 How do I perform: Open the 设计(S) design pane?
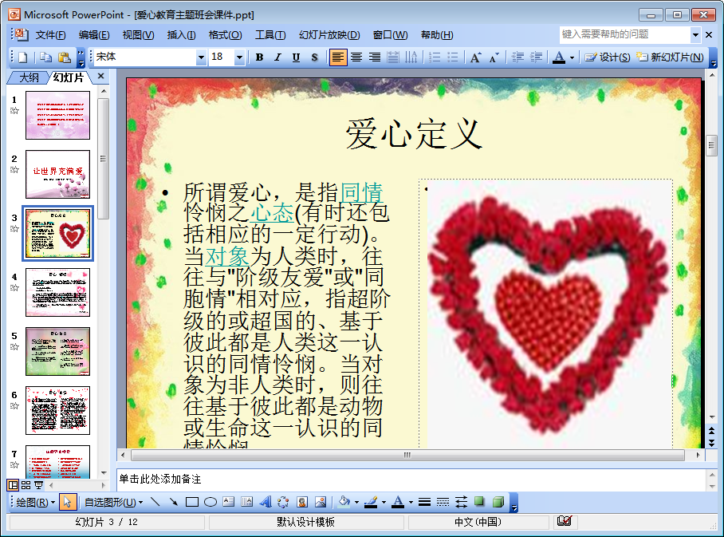[607, 57]
